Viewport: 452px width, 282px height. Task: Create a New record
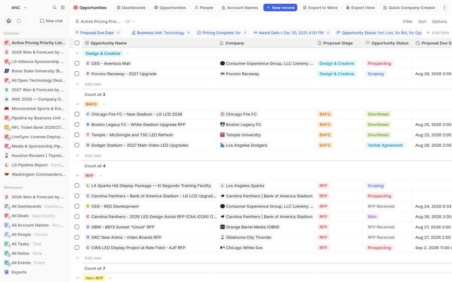[x=280, y=8]
